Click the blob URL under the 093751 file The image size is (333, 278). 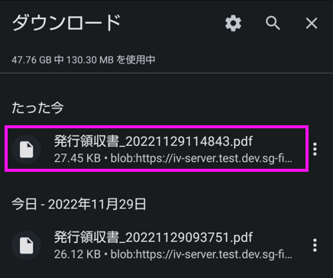point(202,254)
